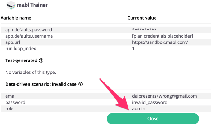Click the mabl Trainer logo icon

pyautogui.click(x=11, y=5)
